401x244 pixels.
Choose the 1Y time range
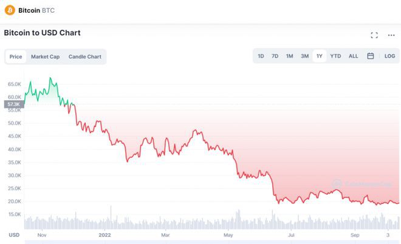click(x=320, y=56)
